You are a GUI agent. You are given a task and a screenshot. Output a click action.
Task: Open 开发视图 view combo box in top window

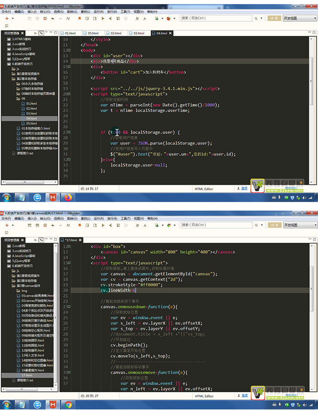(300, 18)
